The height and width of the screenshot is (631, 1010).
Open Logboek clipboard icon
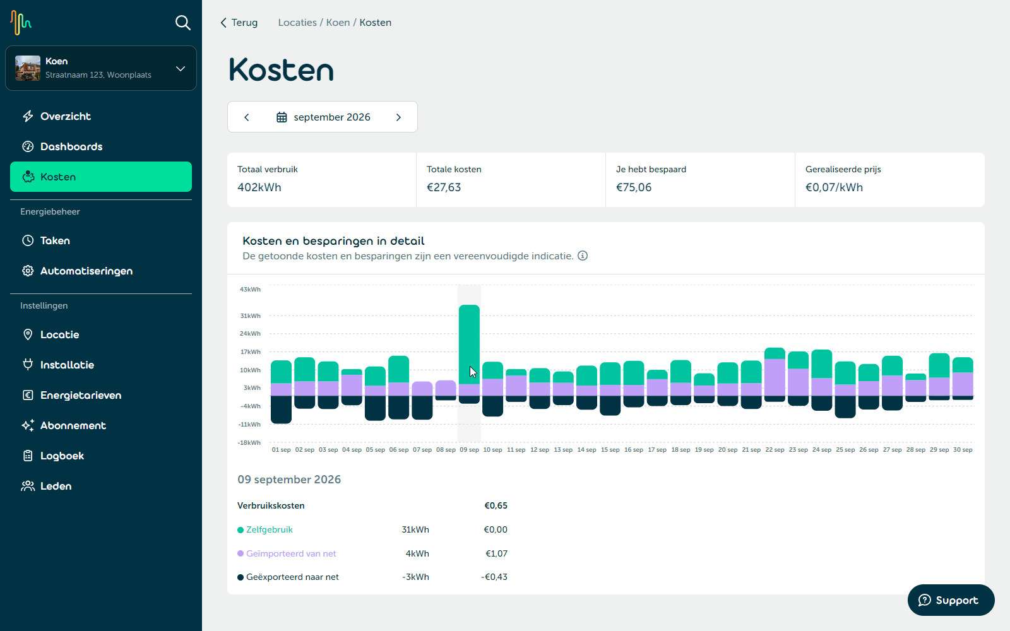28,456
